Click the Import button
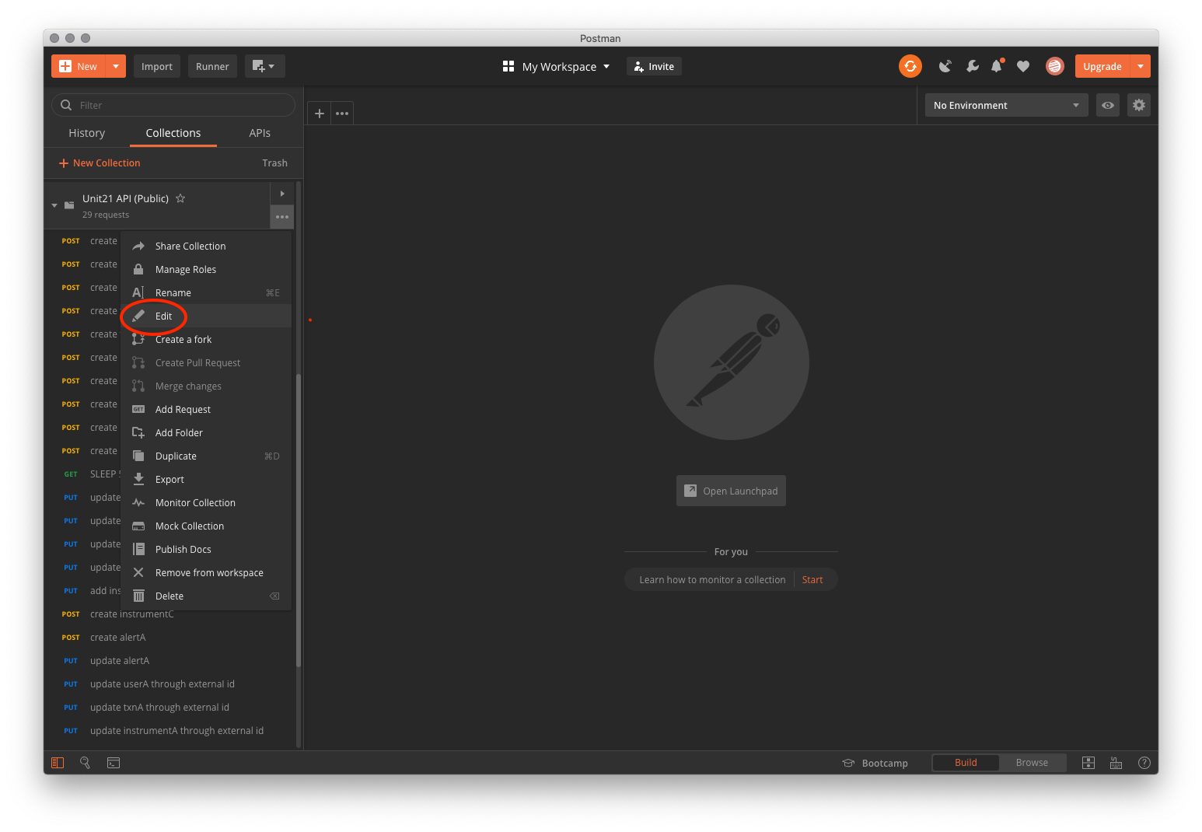Viewport: 1202px width, 832px height. 157,66
